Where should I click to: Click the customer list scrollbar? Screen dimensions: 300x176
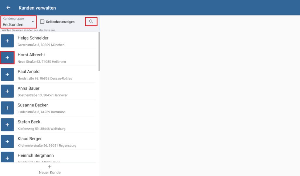coord(99,51)
